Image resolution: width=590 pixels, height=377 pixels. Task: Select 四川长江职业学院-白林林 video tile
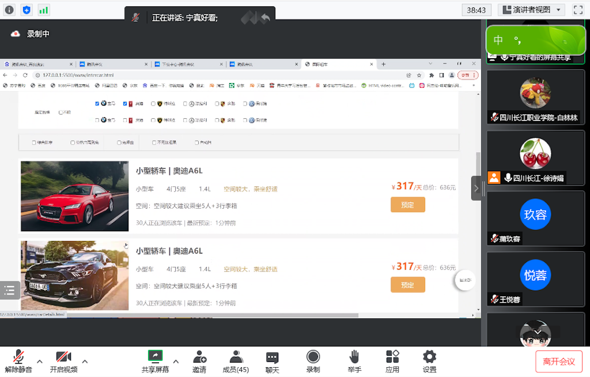(x=535, y=97)
